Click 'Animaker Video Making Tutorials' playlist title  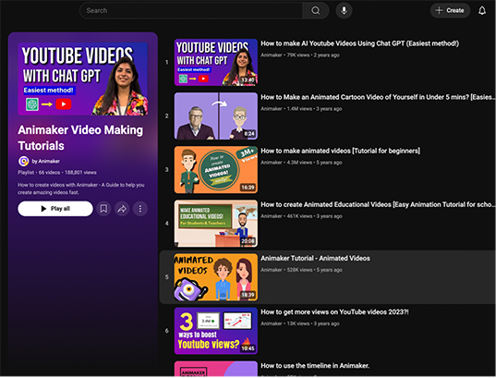tap(80, 138)
